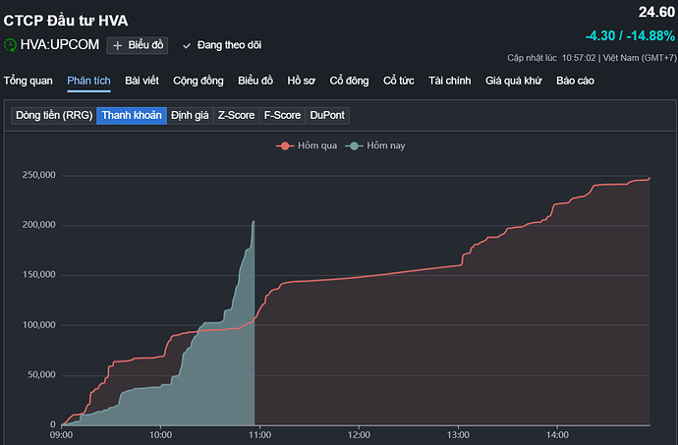The image size is (678, 445).
Task: Select the Hồ sơ tab
Action: click(x=301, y=80)
